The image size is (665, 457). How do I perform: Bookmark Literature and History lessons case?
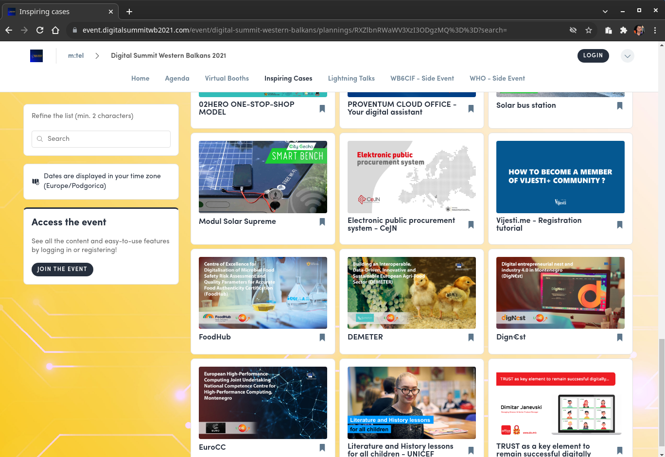[471, 451]
